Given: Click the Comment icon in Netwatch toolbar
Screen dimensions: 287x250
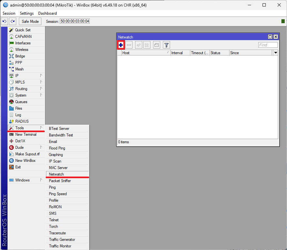Looking at the screenshot, I should [x=157, y=45].
